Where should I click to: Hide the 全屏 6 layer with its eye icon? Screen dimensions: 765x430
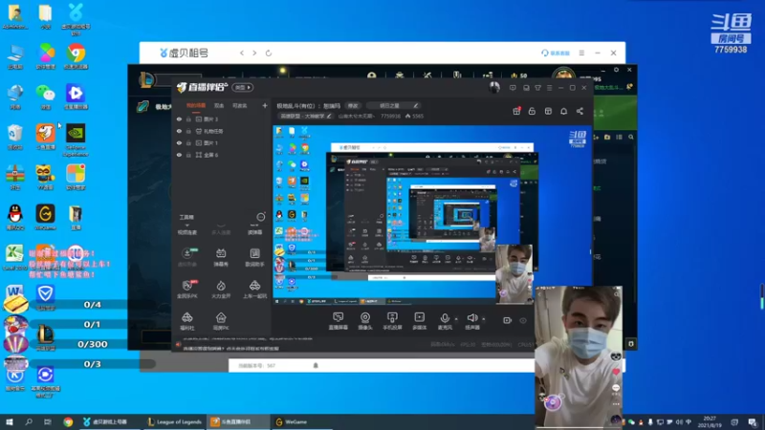pyautogui.click(x=179, y=155)
